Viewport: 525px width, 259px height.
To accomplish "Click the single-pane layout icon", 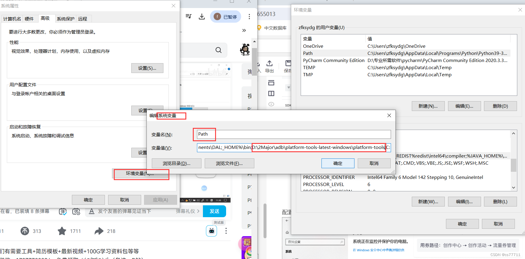I will click(x=271, y=83).
